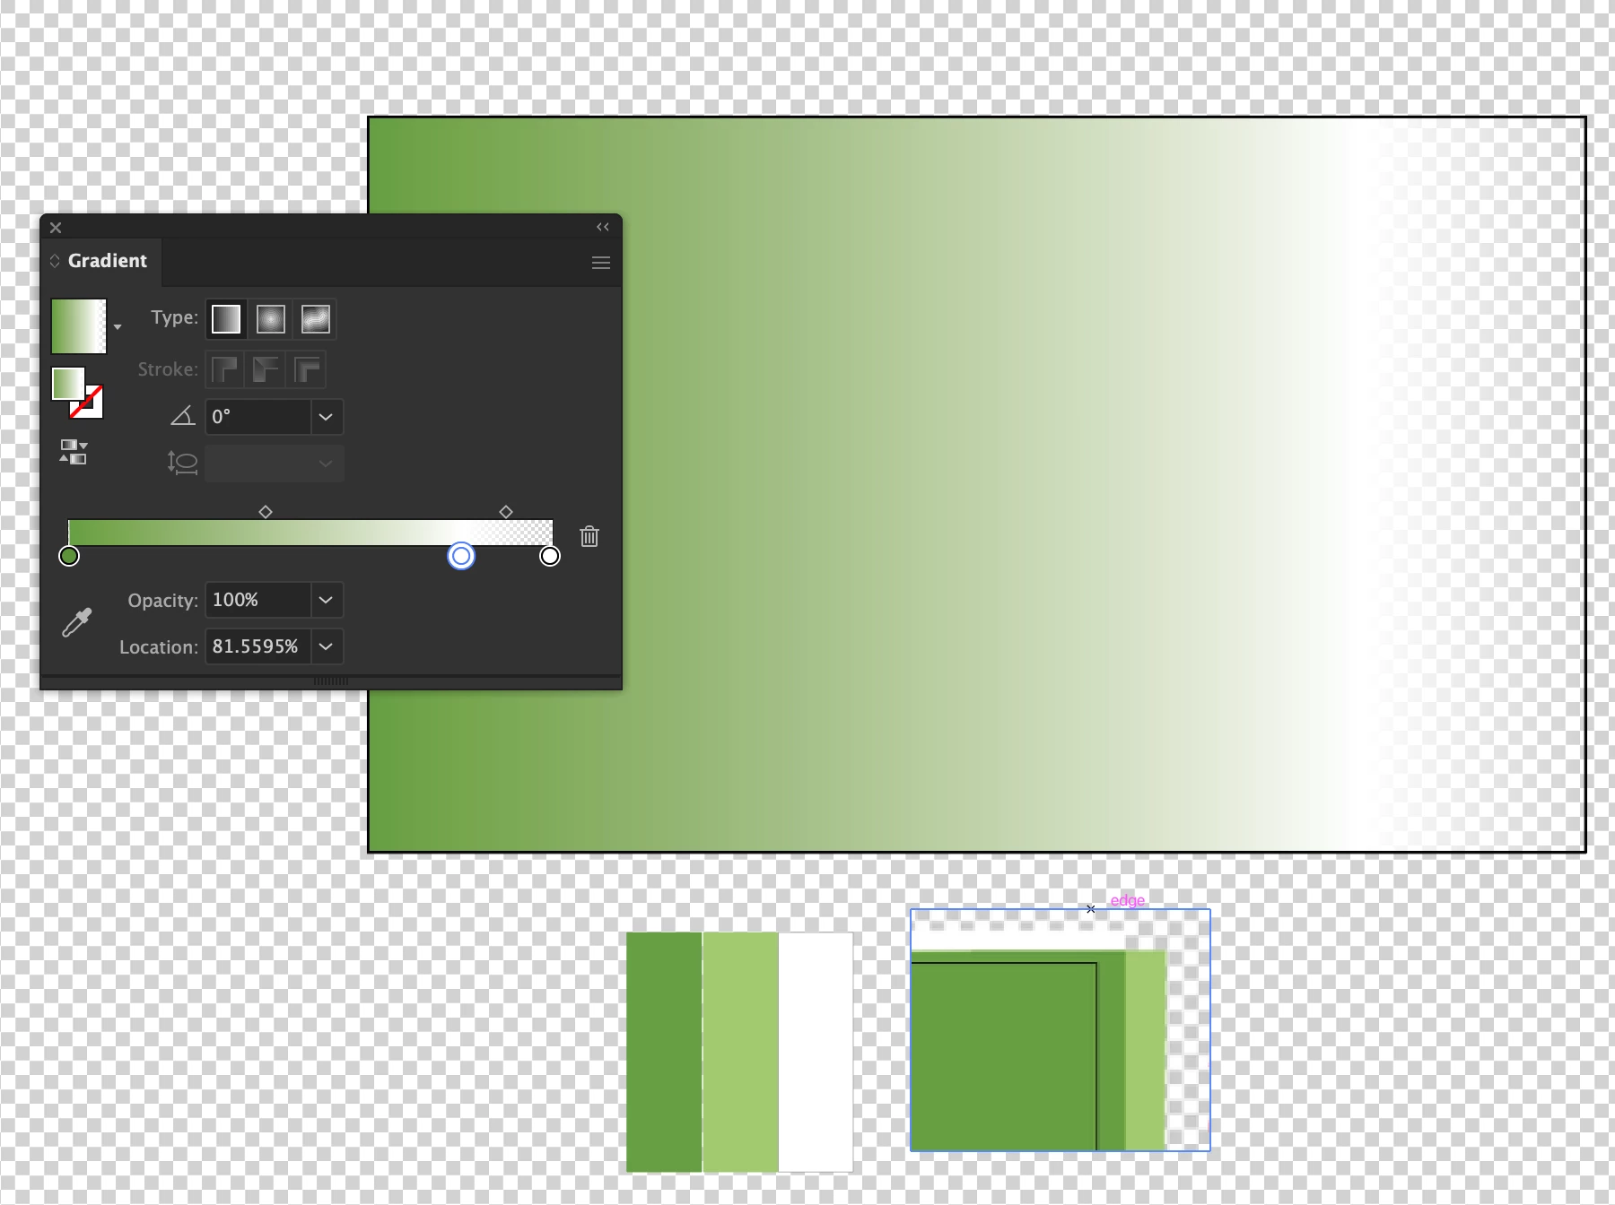Click the Location value field
This screenshot has width=1615, height=1205.
(258, 646)
